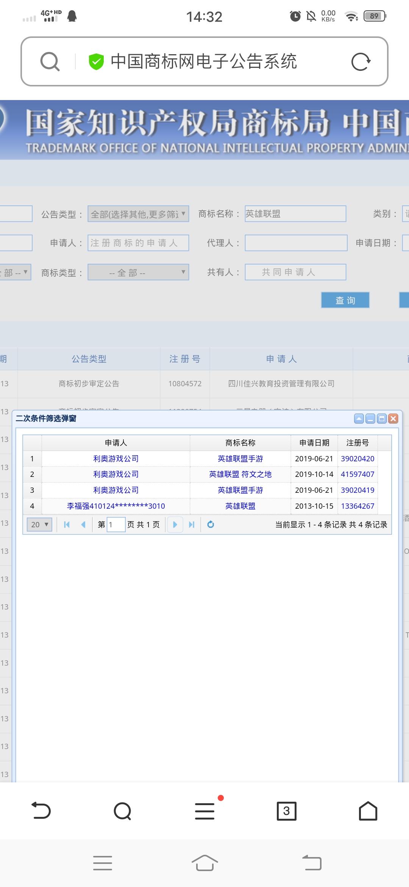Viewport: 409px width, 887px height.
Task: Sort by 公告类型 column header
Action: (x=89, y=359)
